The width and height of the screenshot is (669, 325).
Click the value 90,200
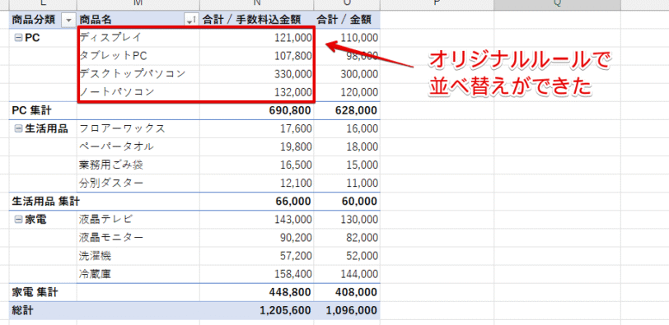[x=296, y=238]
